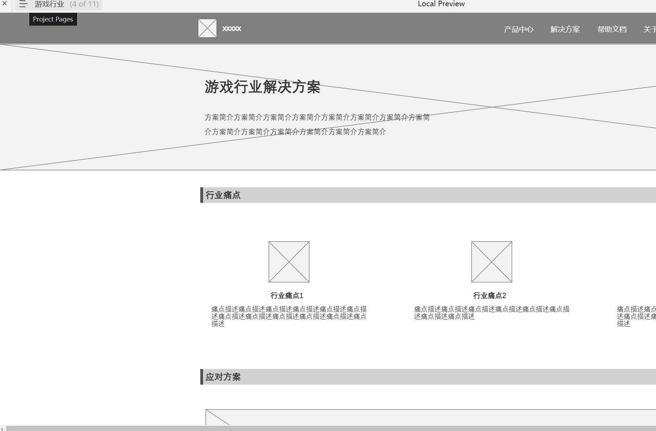Screen dimensions: 656x431
Task: Click the 方案简介 description paragraph
Action: 317,125
